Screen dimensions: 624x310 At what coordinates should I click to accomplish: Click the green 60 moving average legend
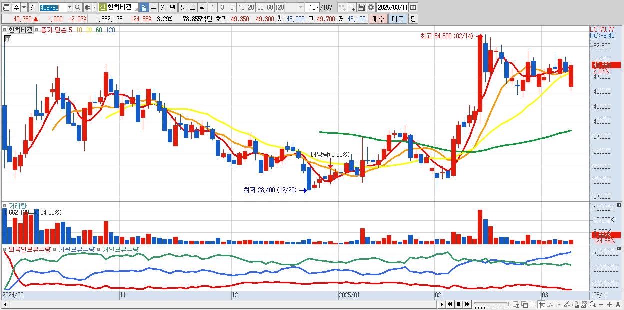tap(99, 30)
